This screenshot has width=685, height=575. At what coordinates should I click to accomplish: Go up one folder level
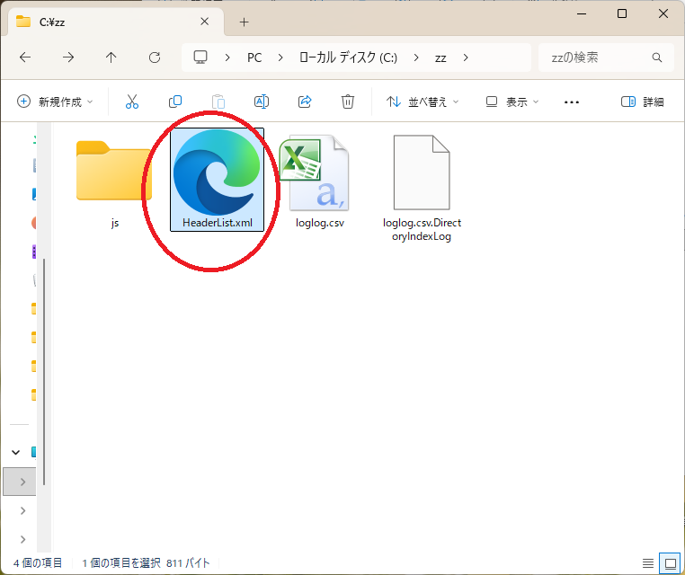coord(111,57)
